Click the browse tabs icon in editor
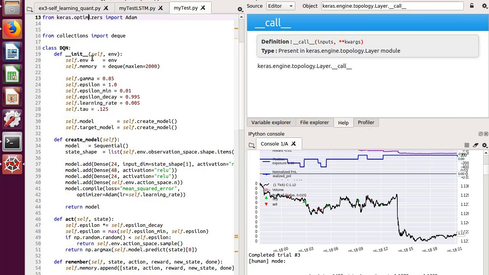The image size is (489, 275). coord(30,8)
